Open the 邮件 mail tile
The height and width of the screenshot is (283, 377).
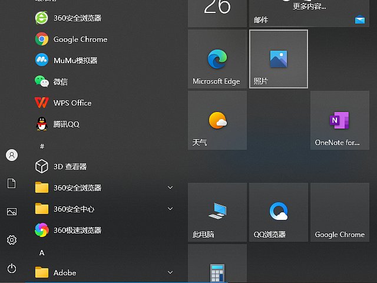[x=309, y=13]
